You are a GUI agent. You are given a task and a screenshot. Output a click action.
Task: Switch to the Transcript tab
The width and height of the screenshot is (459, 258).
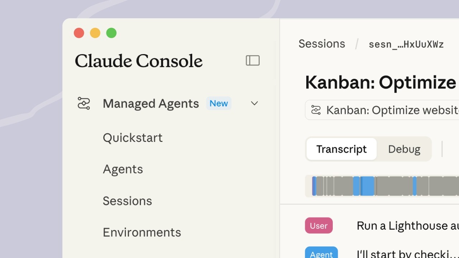(341, 149)
